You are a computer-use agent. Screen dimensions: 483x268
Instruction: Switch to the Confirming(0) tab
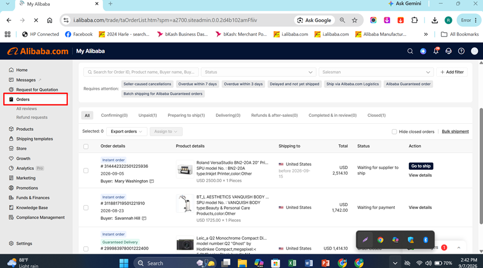click(x=114, y=115)
